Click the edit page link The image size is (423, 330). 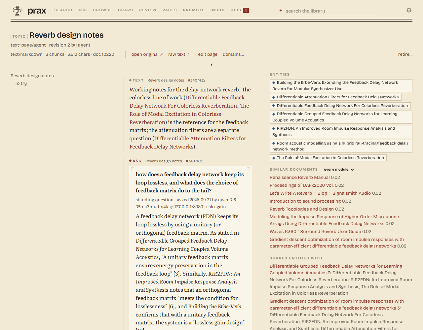click(x=208, y=54)
